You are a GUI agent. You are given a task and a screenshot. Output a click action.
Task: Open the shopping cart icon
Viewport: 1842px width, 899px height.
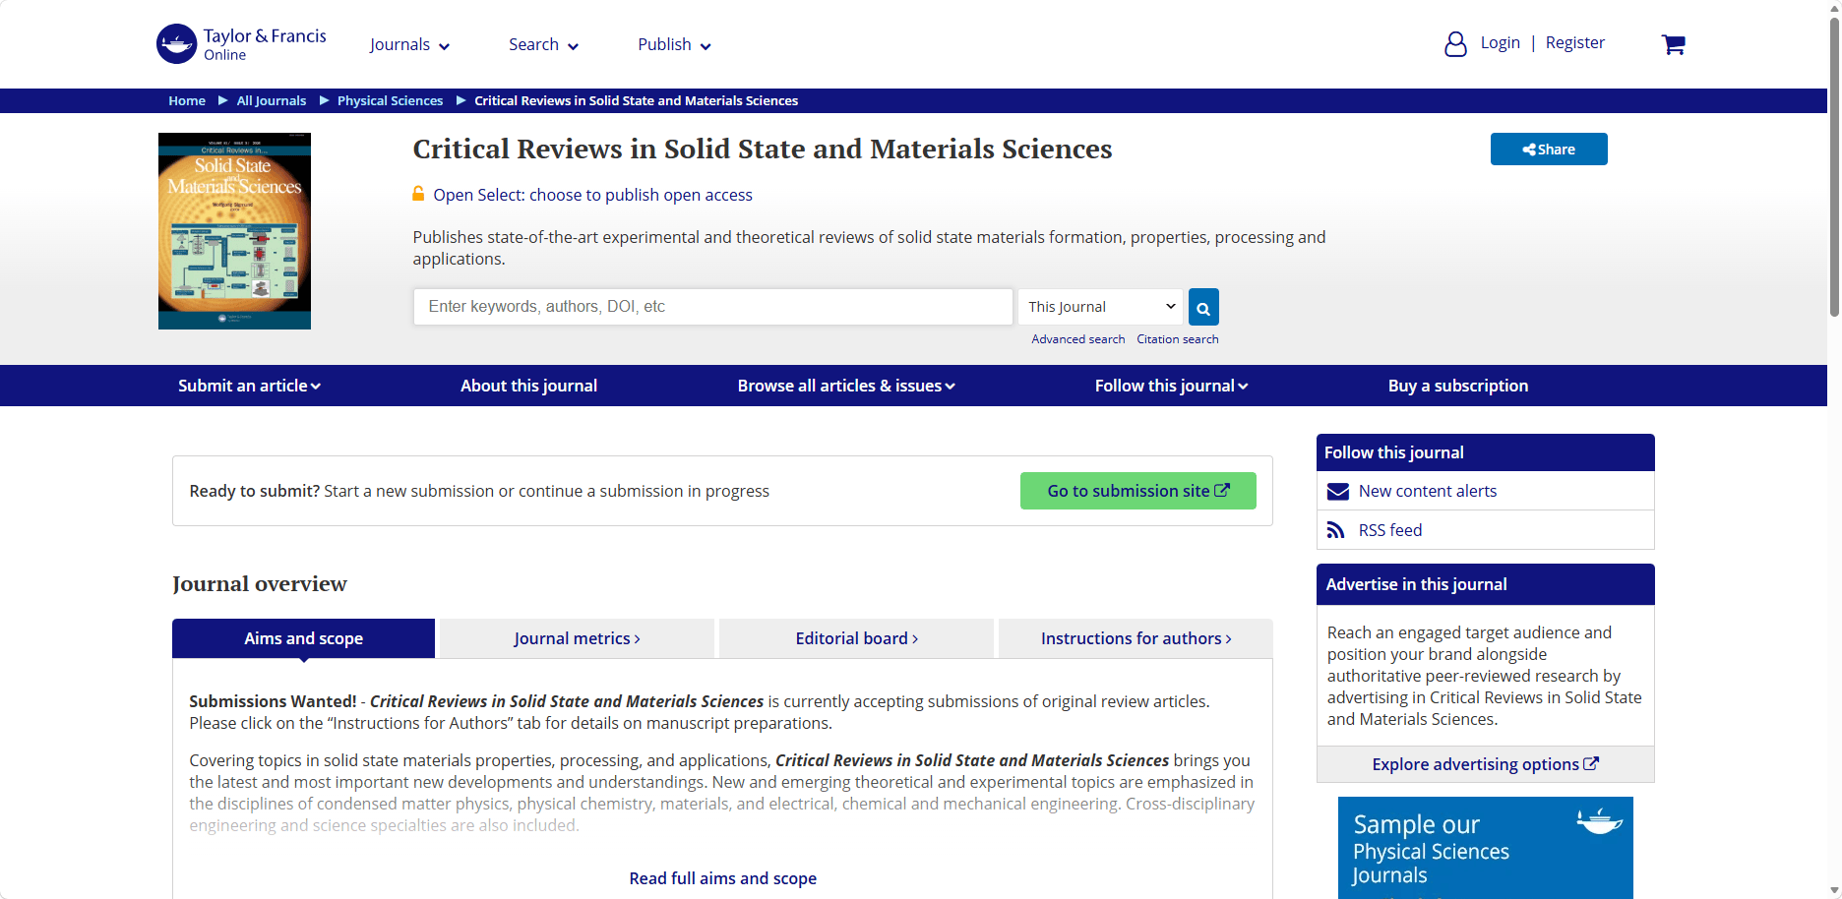click(1673, 44)
